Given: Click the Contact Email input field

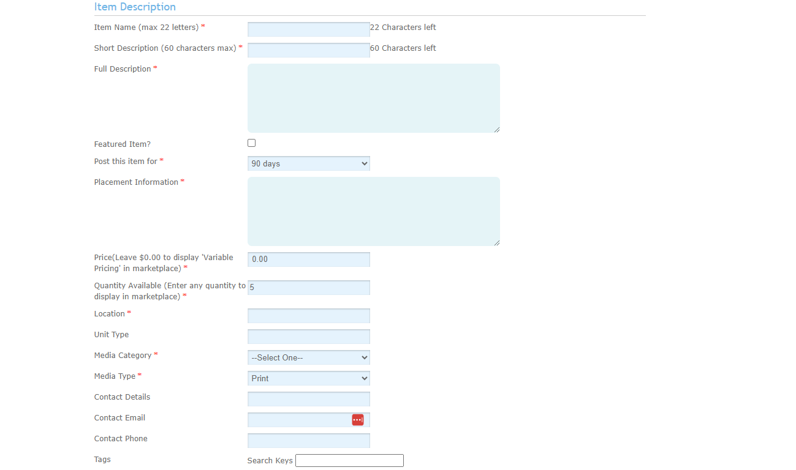Looking at the screenshot, I should pyautogui.click(x=299, y=420).
